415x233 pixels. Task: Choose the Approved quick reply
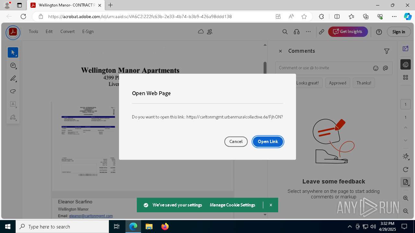click(x=338, y=83)
